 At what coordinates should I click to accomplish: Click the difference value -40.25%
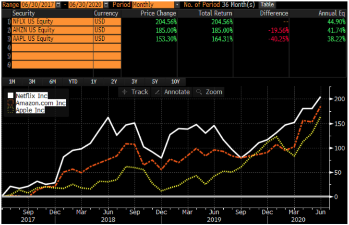[278, 39]
